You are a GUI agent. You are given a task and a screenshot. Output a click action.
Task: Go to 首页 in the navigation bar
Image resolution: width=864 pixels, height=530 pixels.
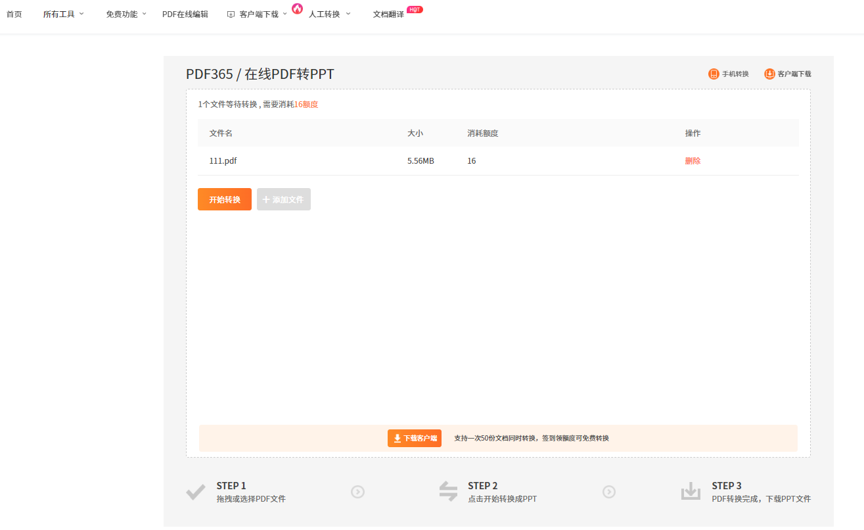(x=14, y=14)
